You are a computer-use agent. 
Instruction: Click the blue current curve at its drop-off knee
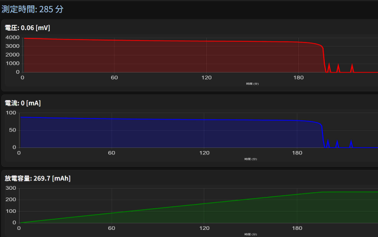click(321, 125)
